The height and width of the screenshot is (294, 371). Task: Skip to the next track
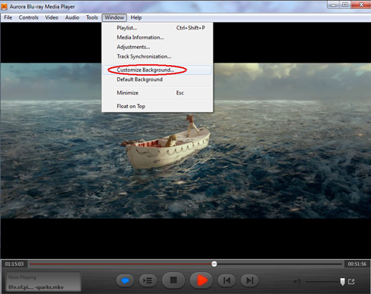point(249,280)
